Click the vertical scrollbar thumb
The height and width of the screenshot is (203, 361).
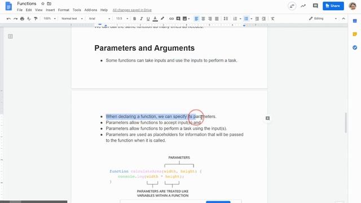click(x=346, y=123)
